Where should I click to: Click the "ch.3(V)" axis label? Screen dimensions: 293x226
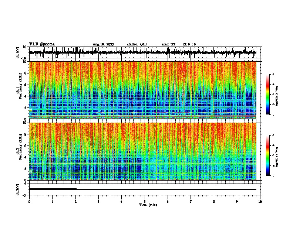18,189
